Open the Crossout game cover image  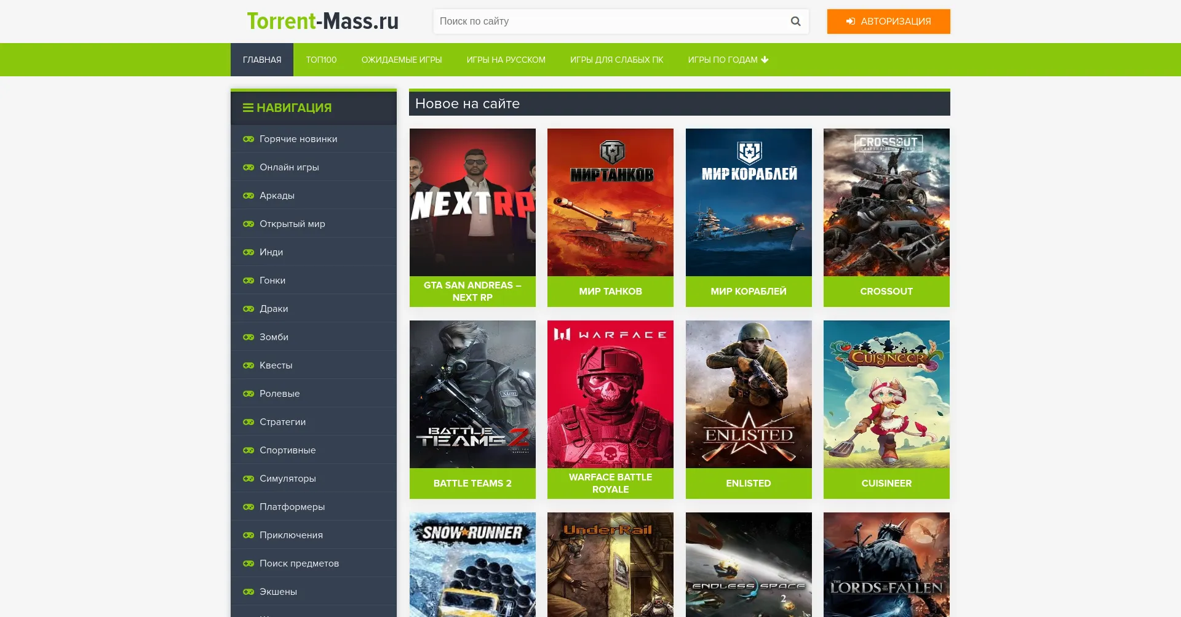[886, 202]
